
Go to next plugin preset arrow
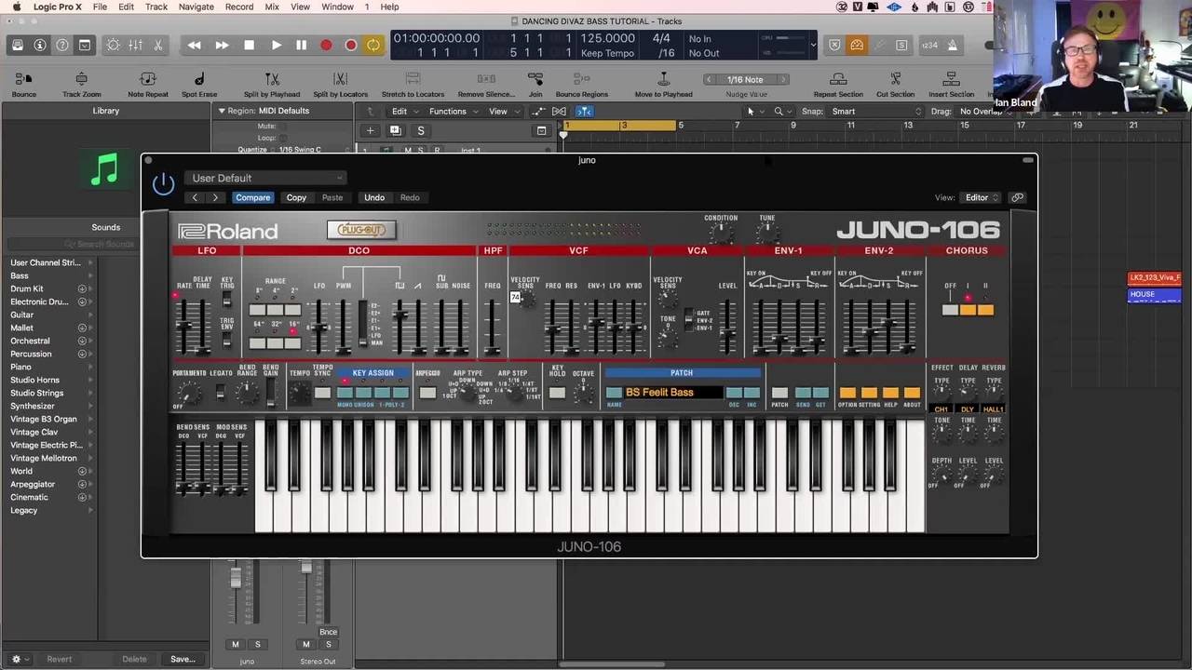coord(215,197)
